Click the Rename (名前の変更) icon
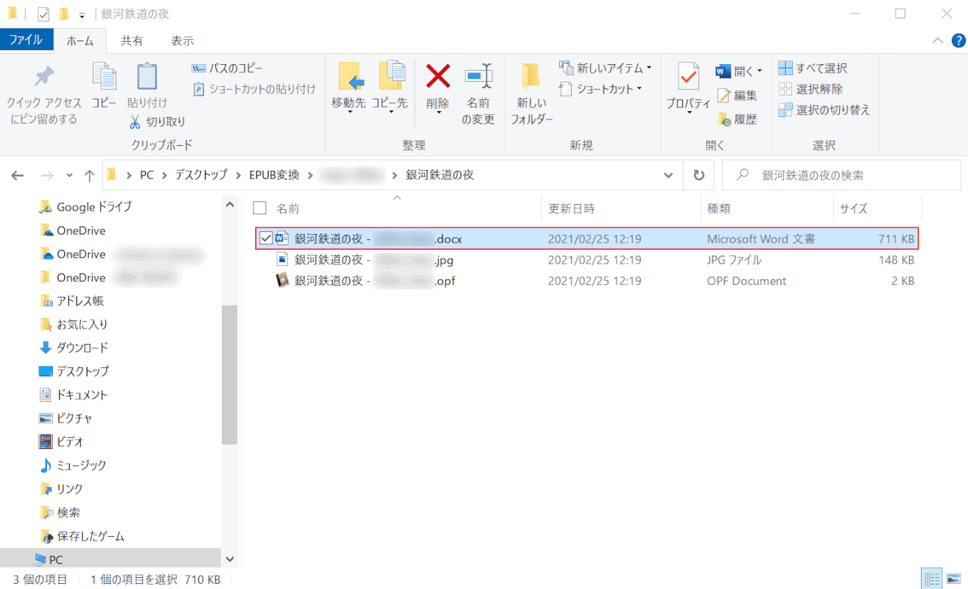The width and height of the screenshot is (968, 589). [x=478, y=77]
